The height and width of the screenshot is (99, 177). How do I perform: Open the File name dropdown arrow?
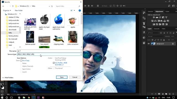click(81, 51)
